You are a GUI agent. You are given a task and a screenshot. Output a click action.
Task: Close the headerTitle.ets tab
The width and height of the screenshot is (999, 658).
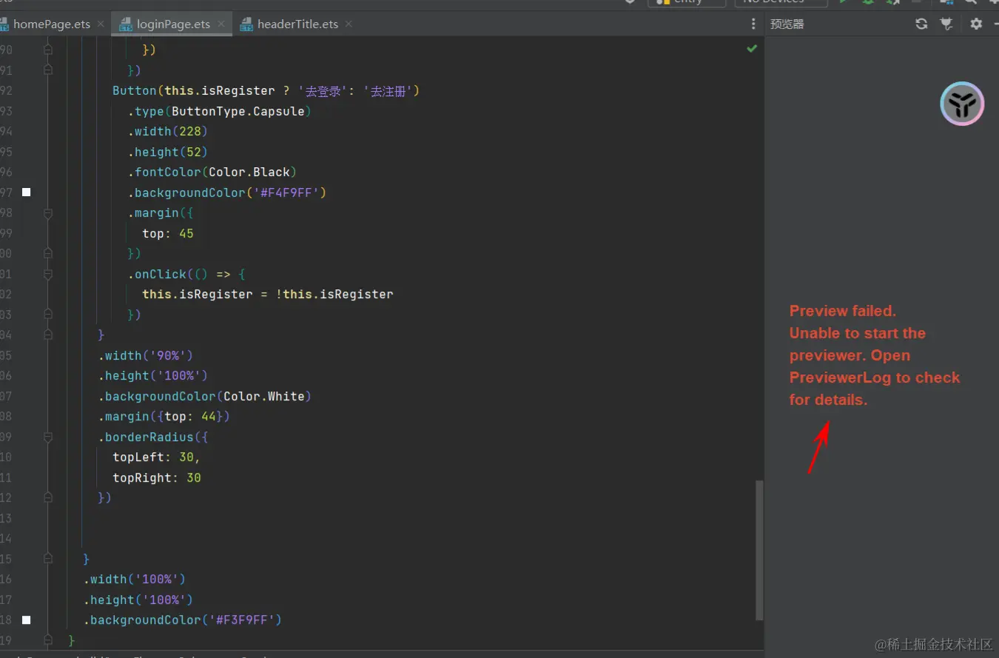click(x=348, y=24)
